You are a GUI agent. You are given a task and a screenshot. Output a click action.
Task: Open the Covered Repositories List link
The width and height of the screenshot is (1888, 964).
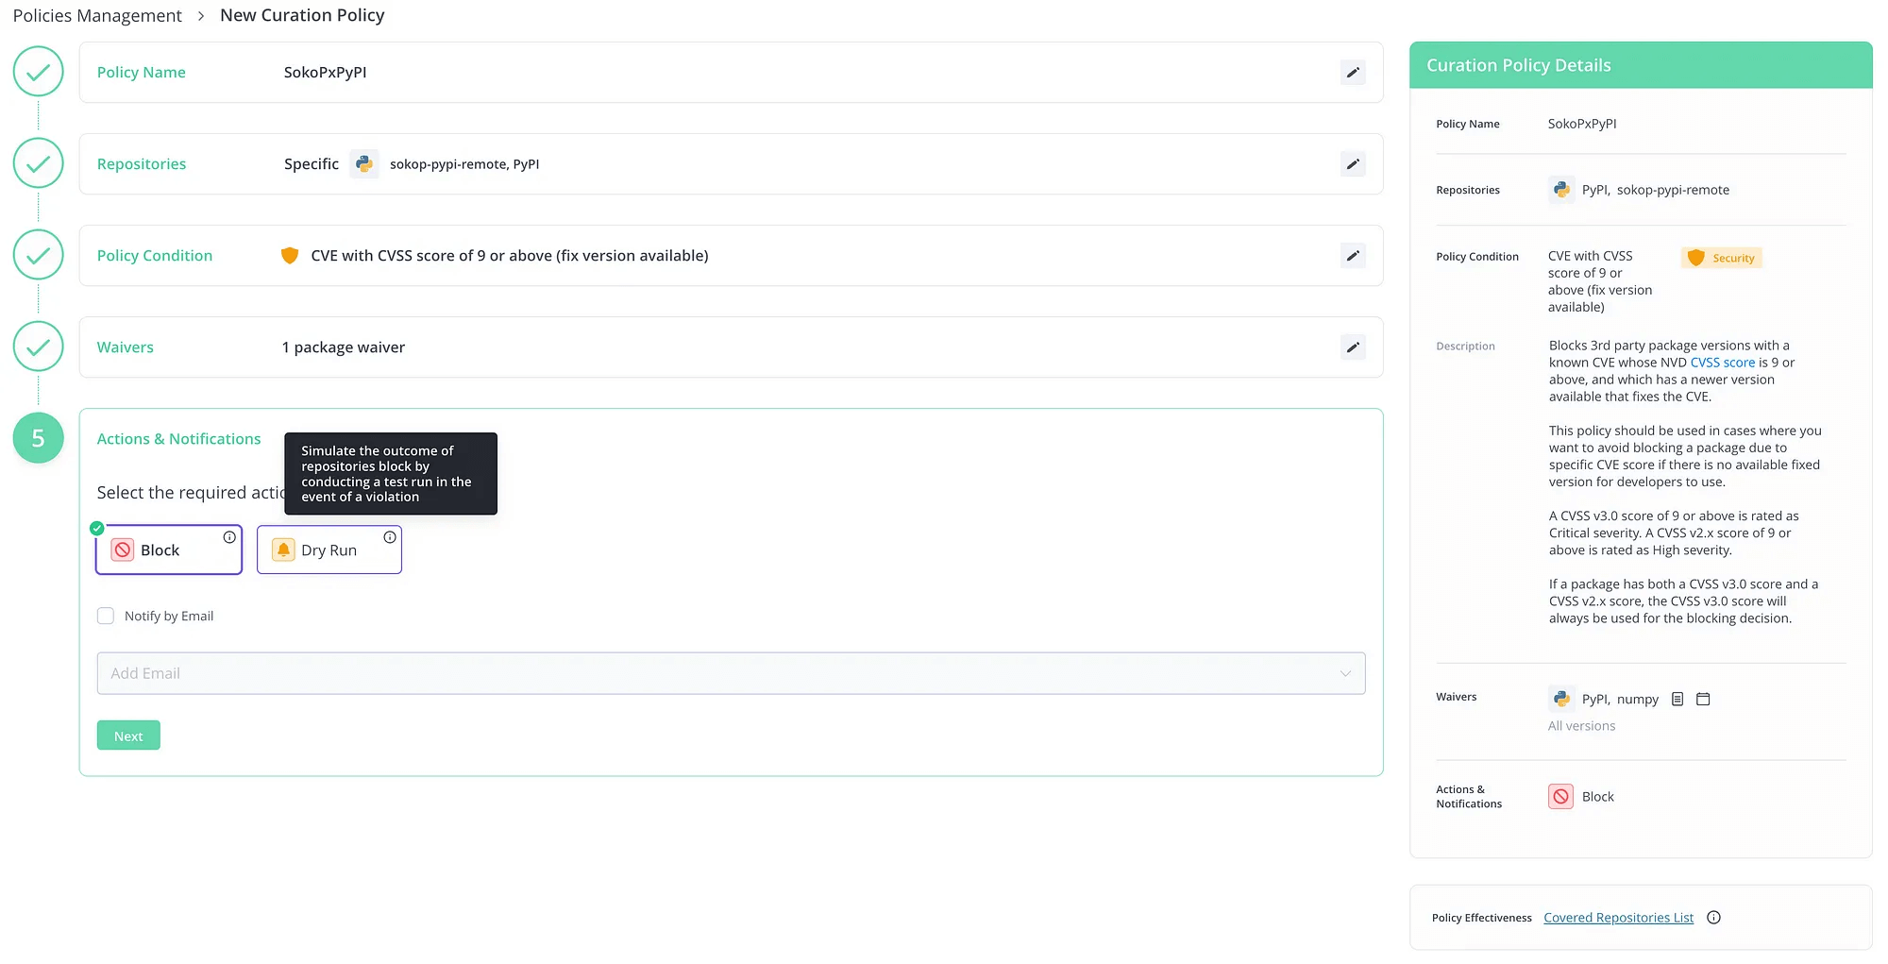[1618, 918]
